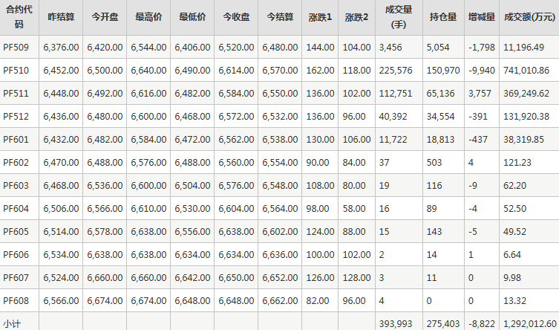Click PF605 turnover 49.52
This screenshot has width=559, height=330.
[x=514, y=232]
